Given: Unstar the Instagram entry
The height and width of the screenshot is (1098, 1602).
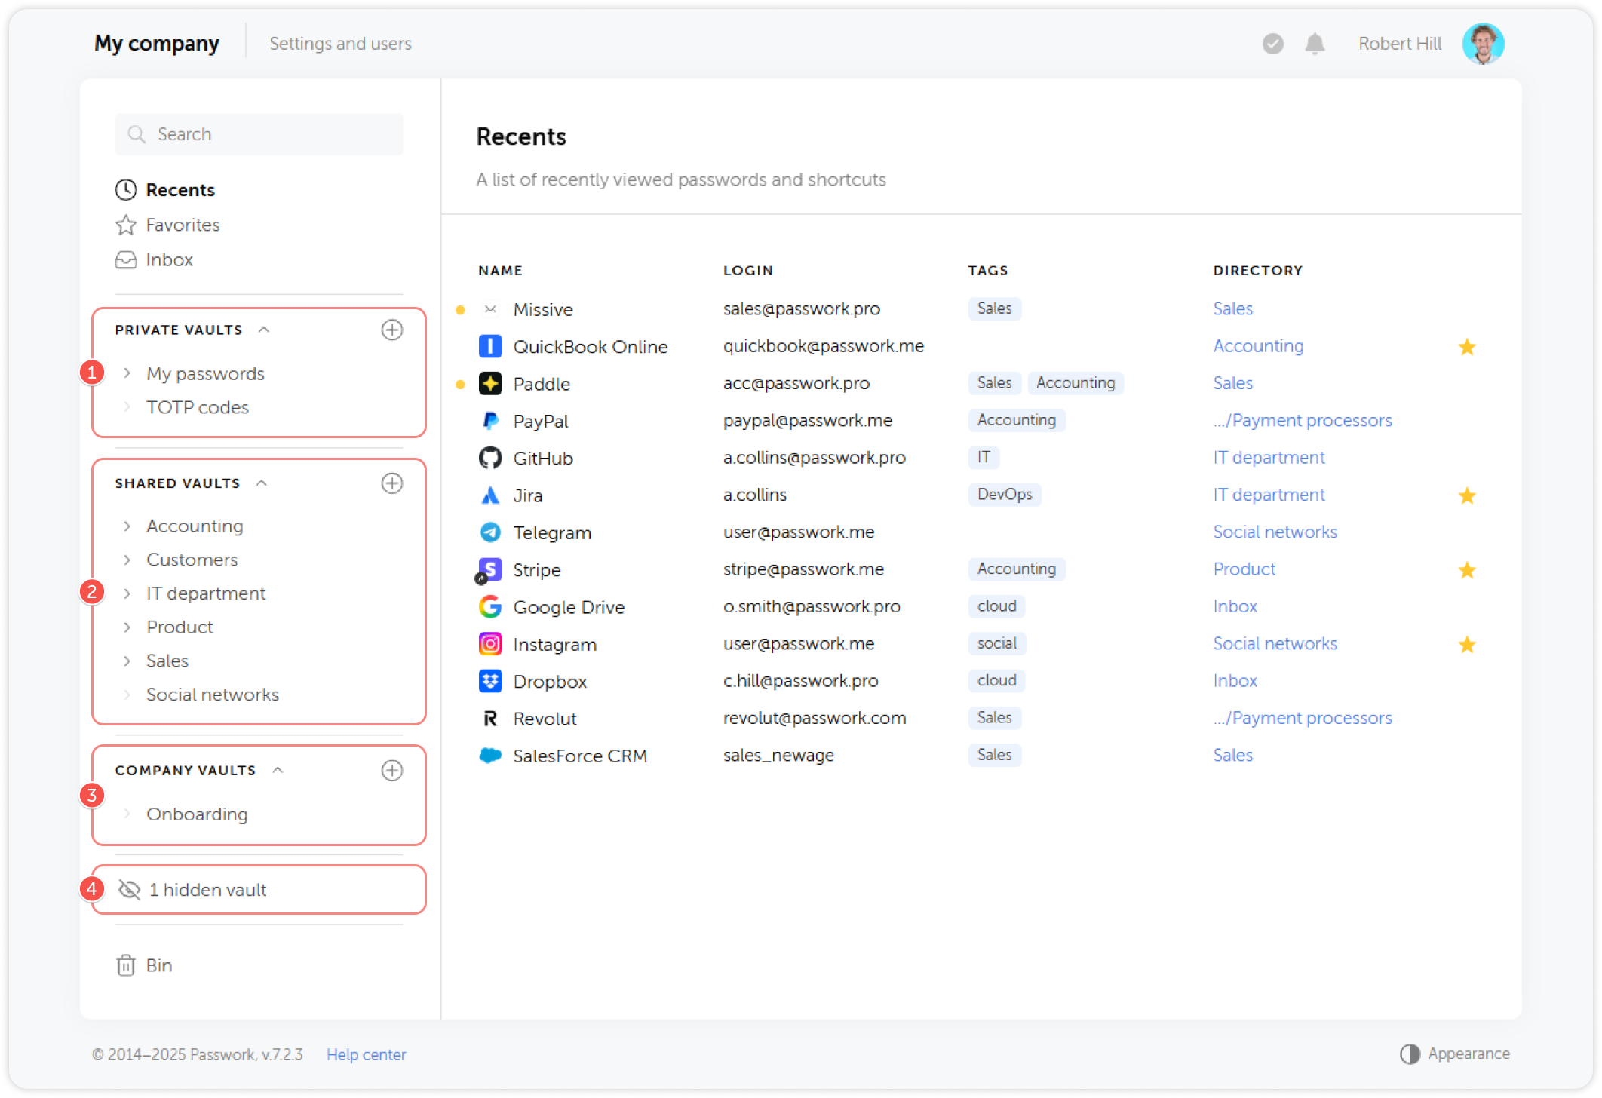Looking at the screenshot, I should (1468, 644).
